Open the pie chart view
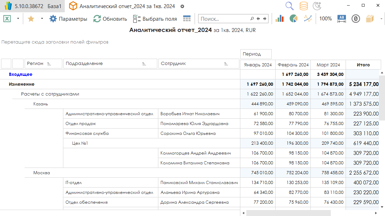Screen dimensions: 385x216 click(x=294, y=19)
